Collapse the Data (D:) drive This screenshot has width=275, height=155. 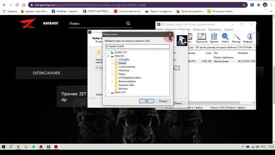(108, 56)
